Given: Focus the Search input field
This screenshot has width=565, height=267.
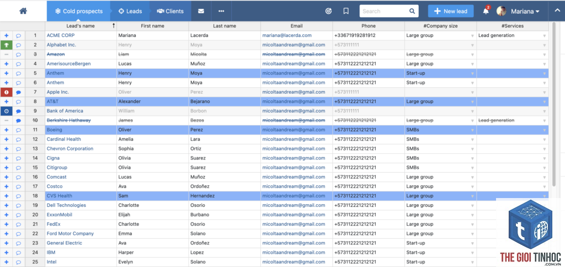Looking at the screenshot, I should click(384, 11).
